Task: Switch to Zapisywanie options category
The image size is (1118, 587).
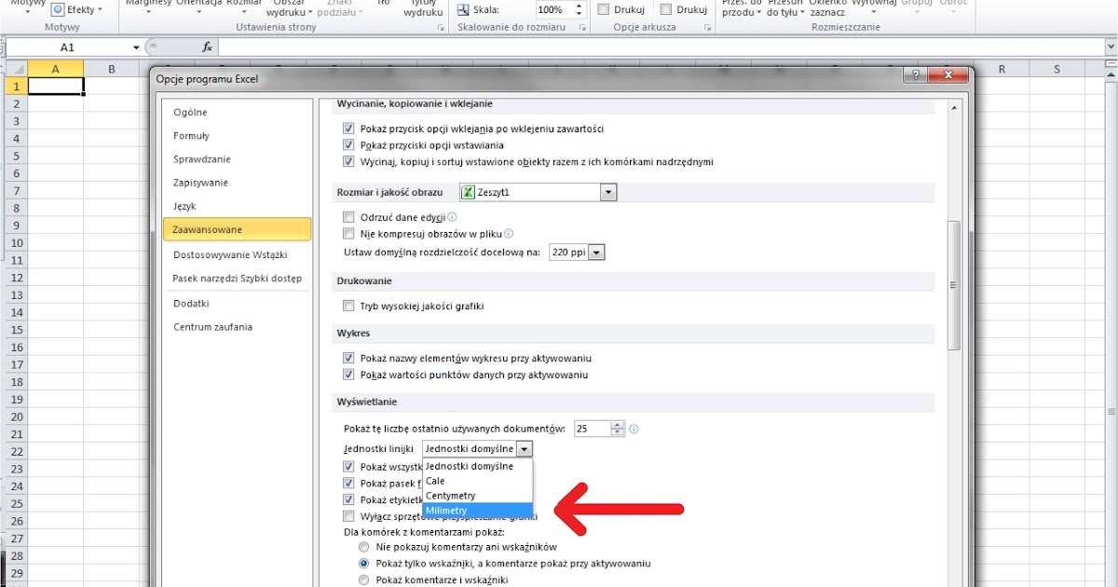Action: 198,182
